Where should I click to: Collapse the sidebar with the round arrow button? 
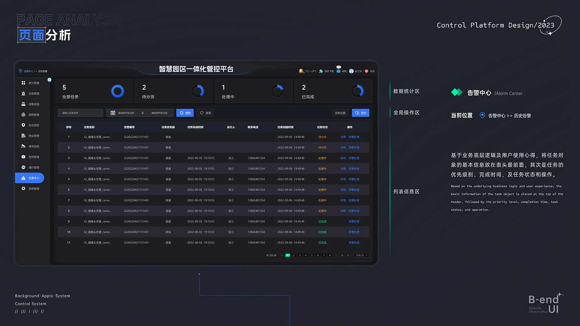coord(49,80)
